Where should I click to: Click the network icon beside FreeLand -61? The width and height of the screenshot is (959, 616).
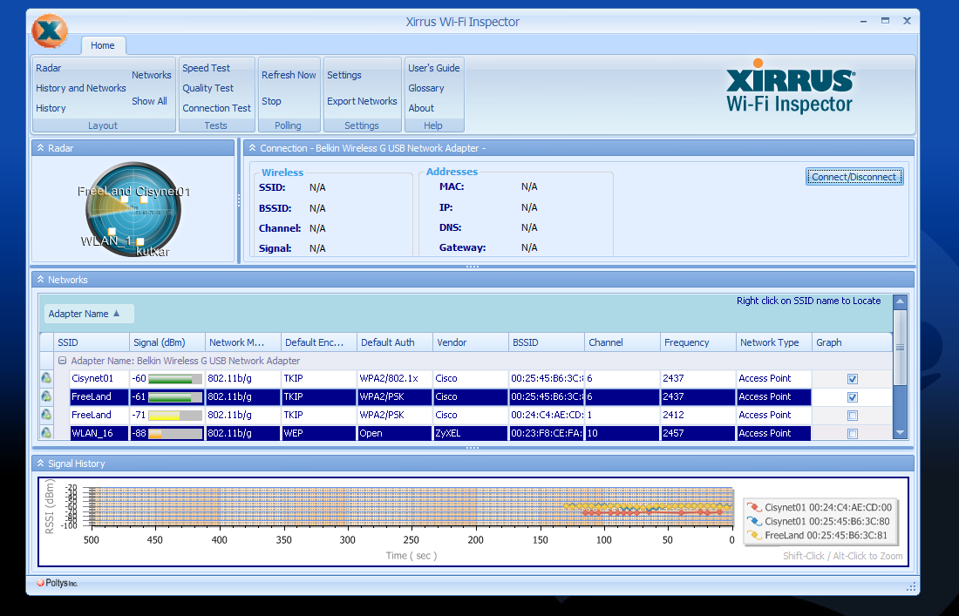(46, 396)
